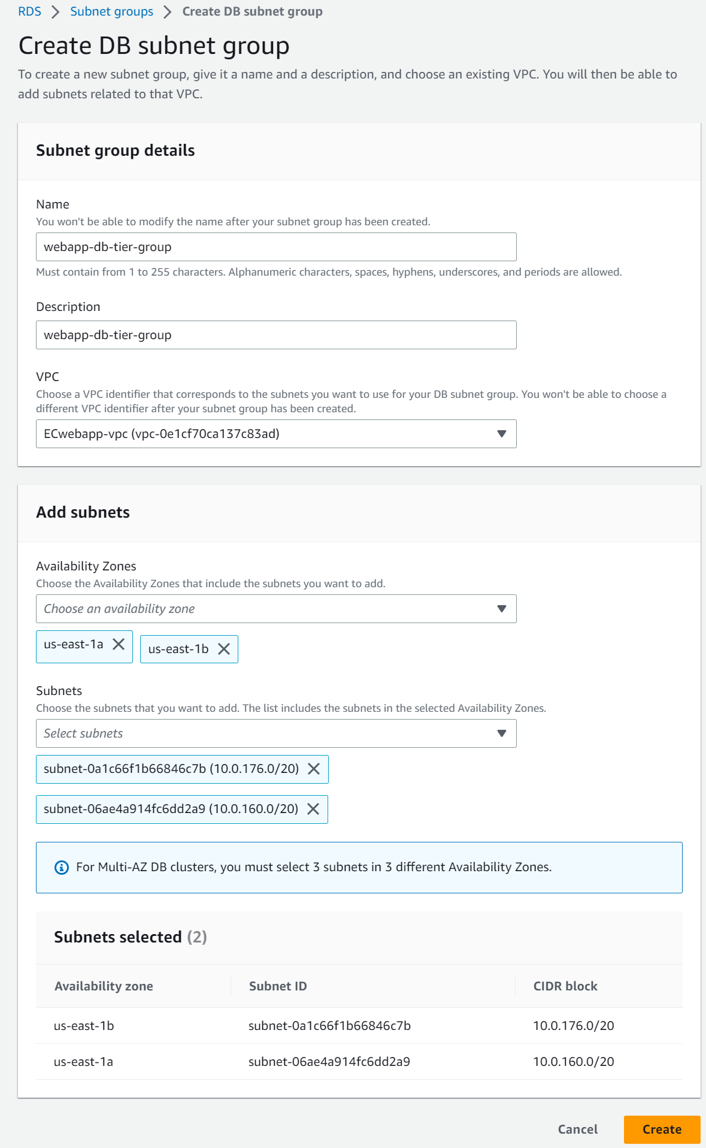The image size is (706, 1148).
Task: Focus the Description text field
Action: pos(275,335)
